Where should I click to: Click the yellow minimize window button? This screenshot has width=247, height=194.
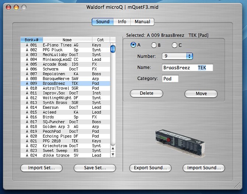(16, 7)
